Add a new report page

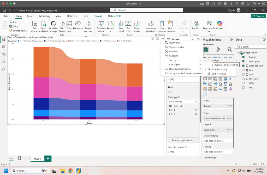tap(48, 159)
